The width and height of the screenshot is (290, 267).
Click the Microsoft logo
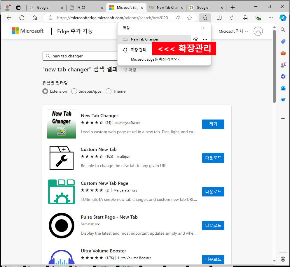coord(28,31)
